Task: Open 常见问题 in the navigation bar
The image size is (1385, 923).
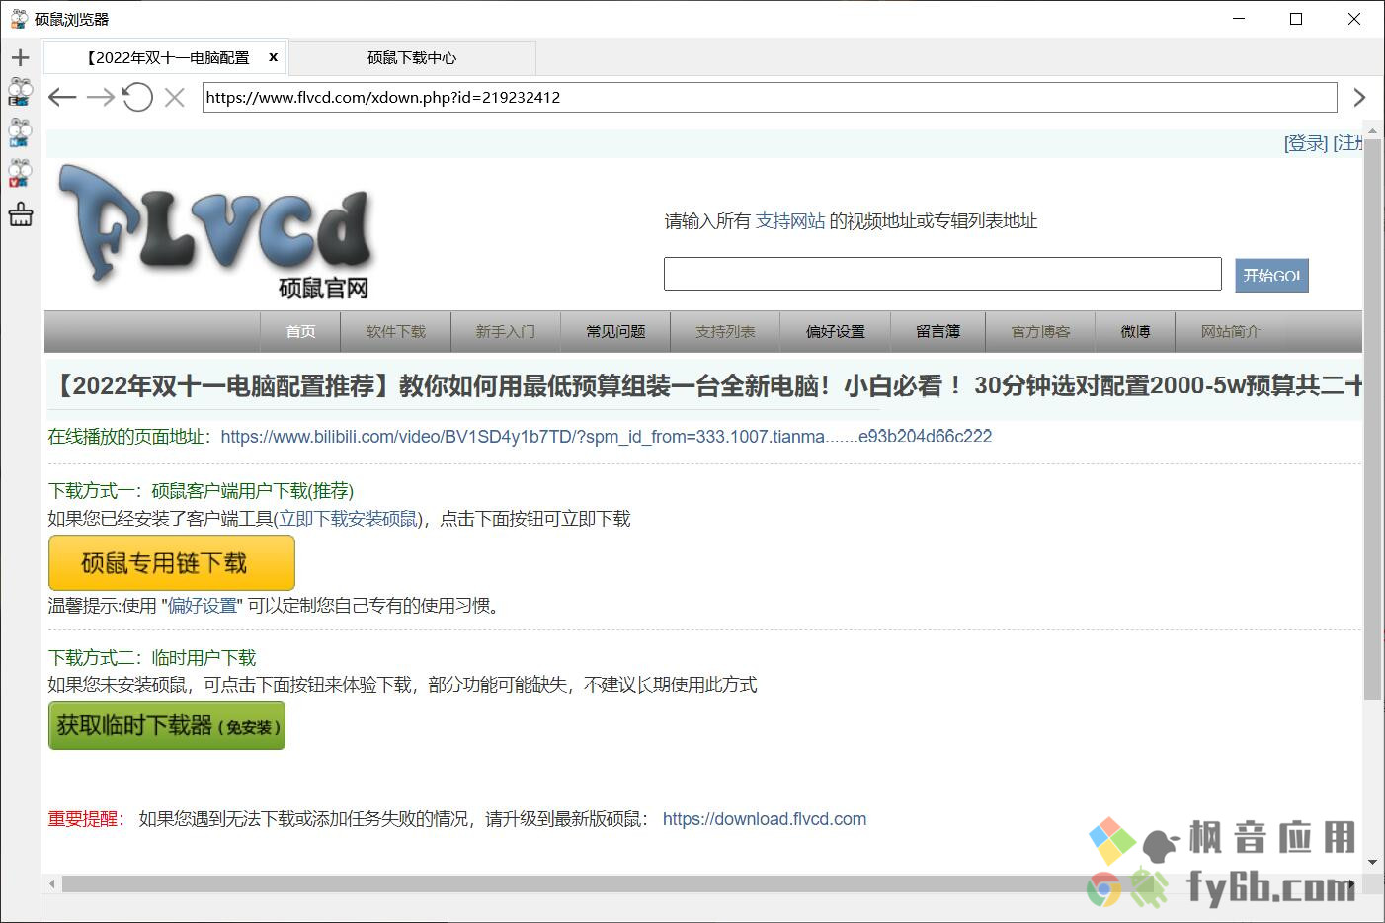Action: coord(615,331)
